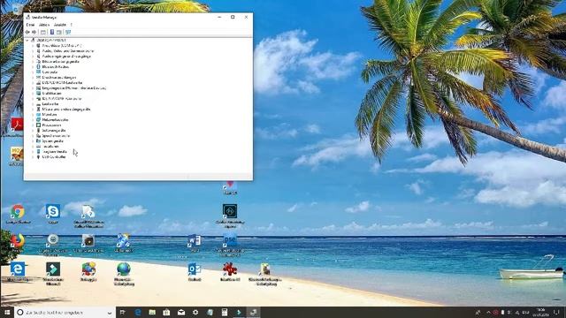Viewport: 566px width, 318px height.
Task: Expand the Grafikkarten category
Action: (x=33, y=94)
